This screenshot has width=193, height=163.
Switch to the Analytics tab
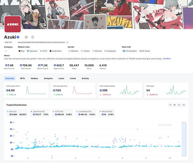(x=48, y=78)
